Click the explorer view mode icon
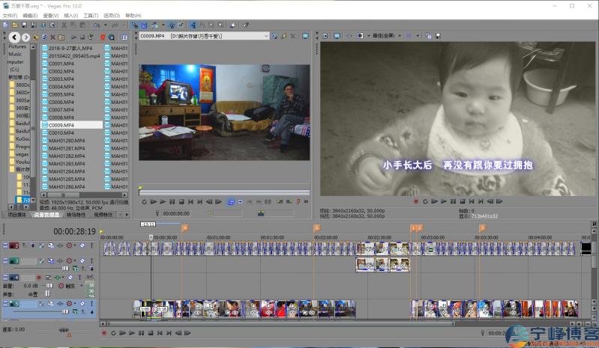The image size is (599, 348). coord(124,37)
